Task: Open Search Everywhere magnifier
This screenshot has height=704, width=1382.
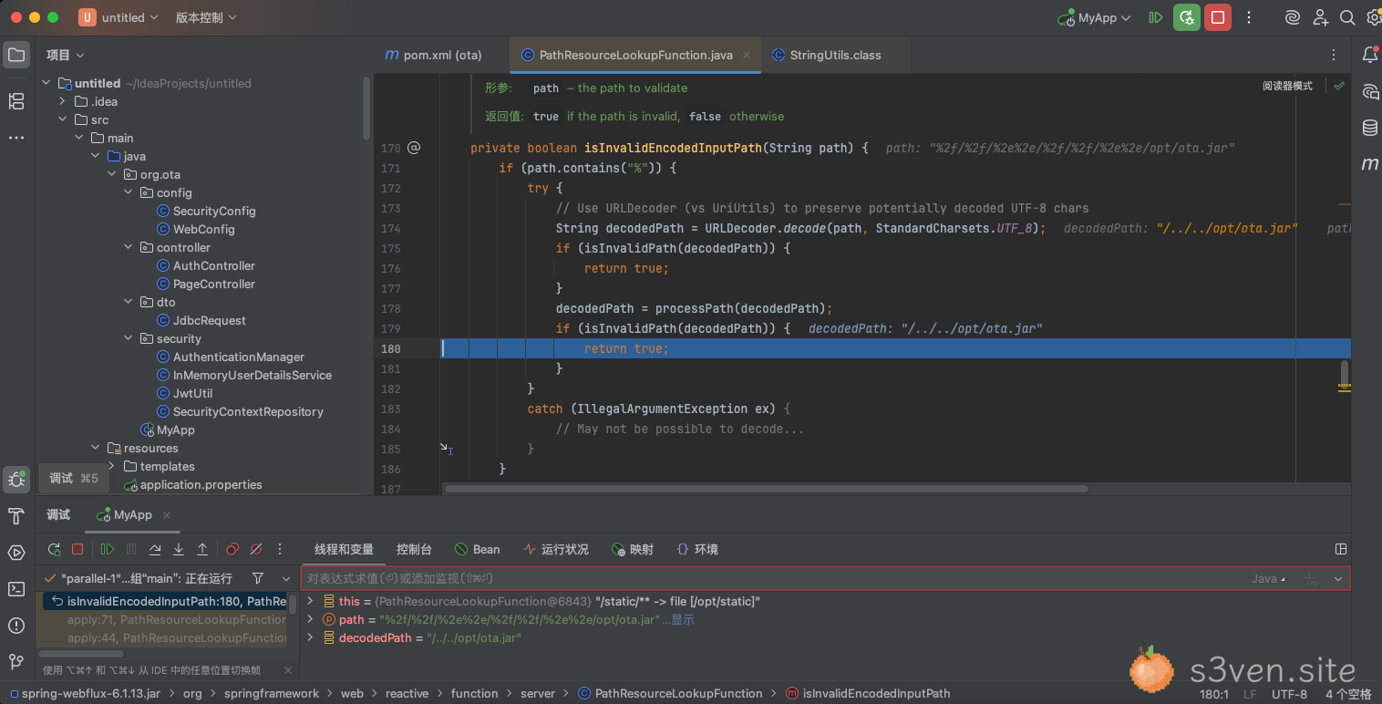Action: 1347,17
